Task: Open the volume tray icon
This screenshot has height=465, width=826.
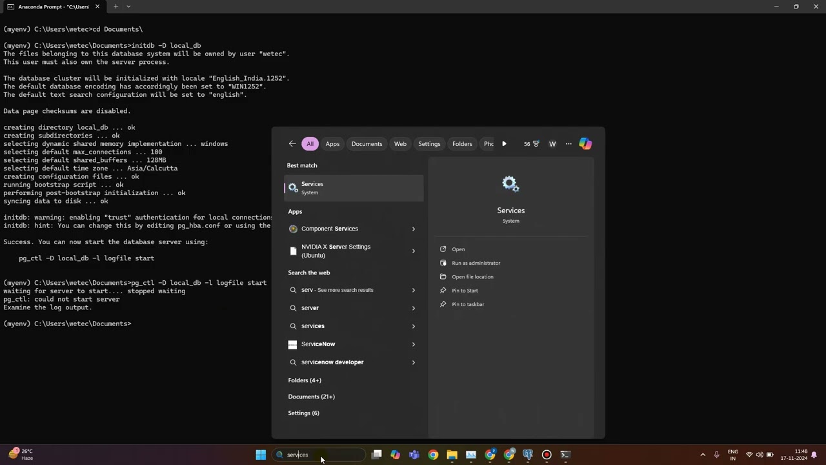Action: [x=760, y=455]
